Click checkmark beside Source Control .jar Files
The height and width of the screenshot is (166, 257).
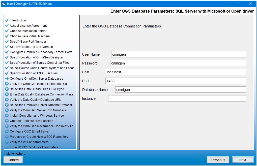[7, 62]
